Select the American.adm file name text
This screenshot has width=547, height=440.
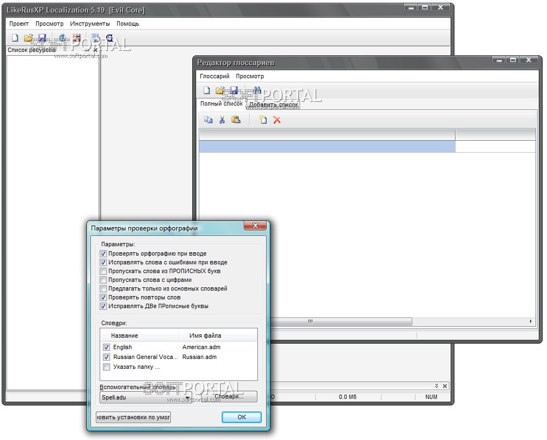point(201,348)
